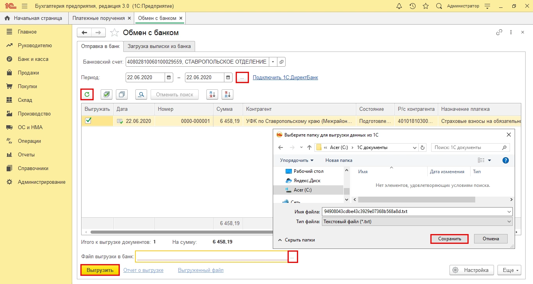This screenshot has width=533, height=284.
Task: Open Банк и касса section
Action: coord(33,59)
